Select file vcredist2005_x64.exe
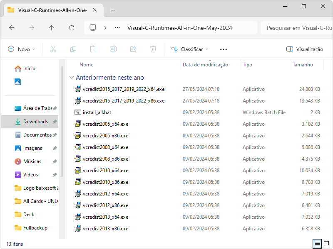 click(197, 124)
